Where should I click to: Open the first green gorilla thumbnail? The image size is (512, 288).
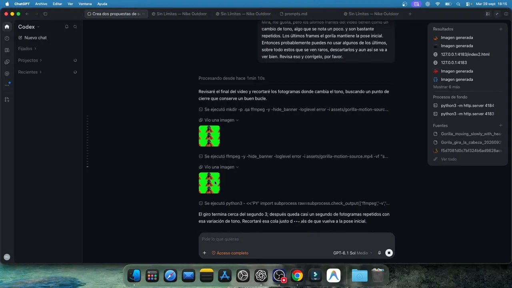point(209,136)
